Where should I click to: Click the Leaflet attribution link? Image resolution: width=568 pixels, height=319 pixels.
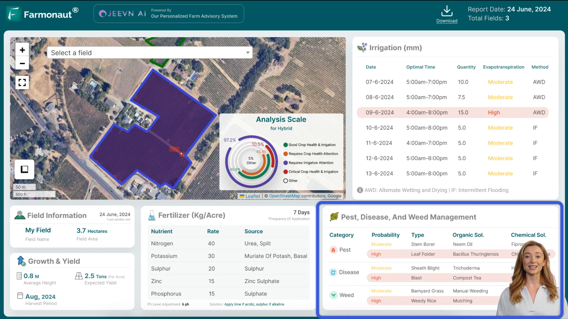(253, 196)
